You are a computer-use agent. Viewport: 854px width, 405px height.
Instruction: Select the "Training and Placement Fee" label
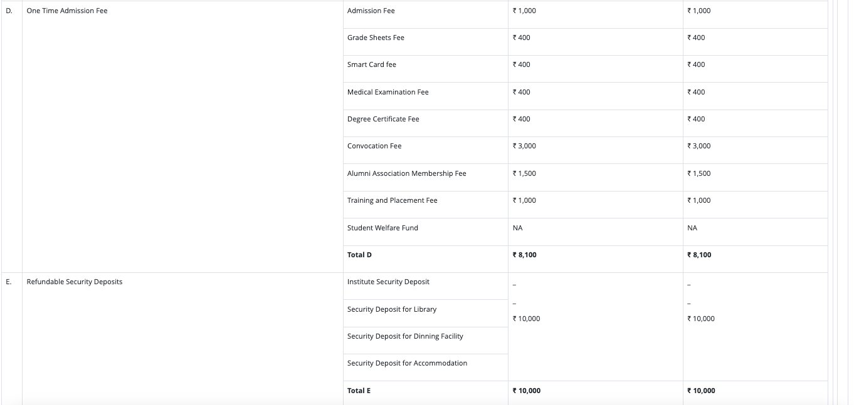[x=392, y=200]
